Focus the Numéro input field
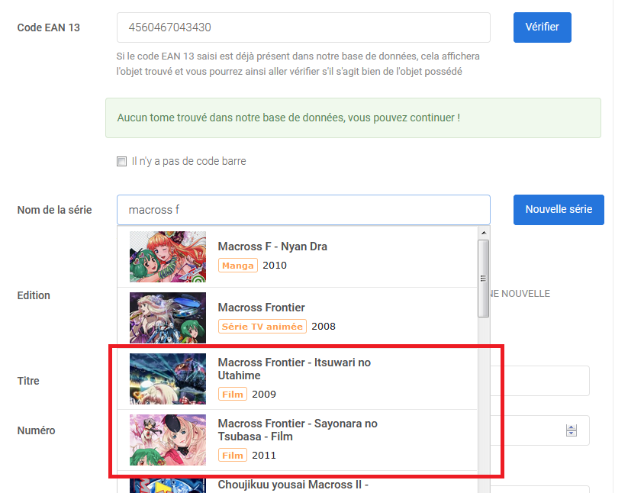Image resolution: width=644 pixels, height=493 pixels. pyautogui.click(x=539, y=430)
